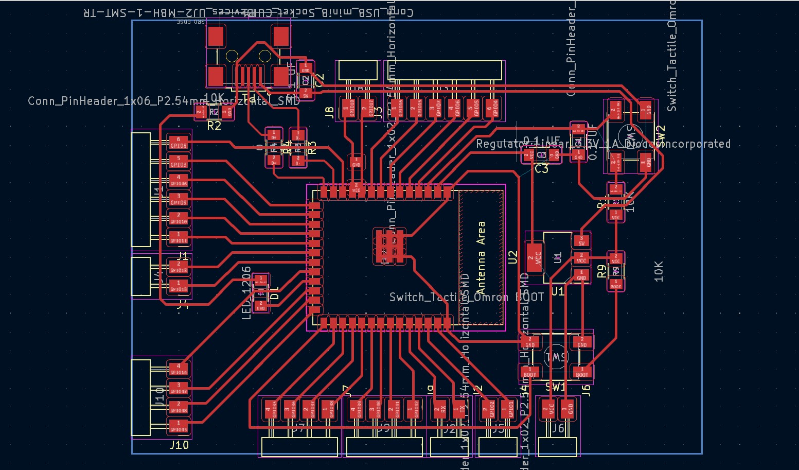Select the large VCC tab pad of U1

pyautogui.click(x=535, y=257)
